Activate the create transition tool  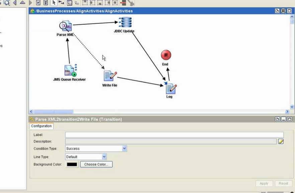pos(61,3)
